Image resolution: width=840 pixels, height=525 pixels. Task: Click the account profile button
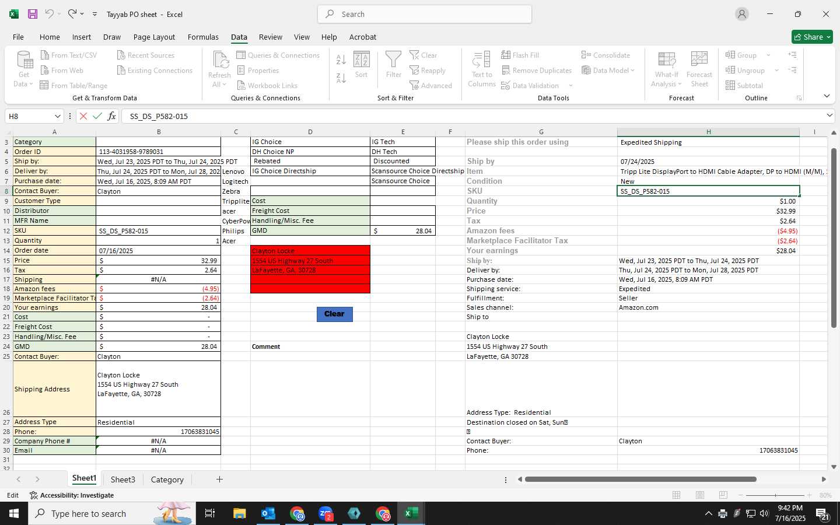[x=741, y=14]
